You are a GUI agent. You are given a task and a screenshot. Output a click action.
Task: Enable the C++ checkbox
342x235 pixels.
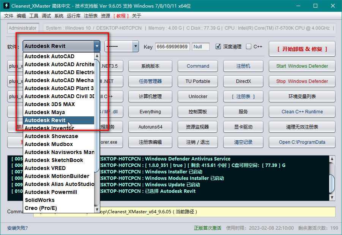pos(248,46)
